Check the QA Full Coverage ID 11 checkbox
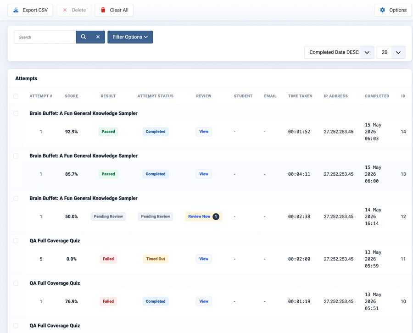This screenshot has width=413, height=333. (16, 241)
